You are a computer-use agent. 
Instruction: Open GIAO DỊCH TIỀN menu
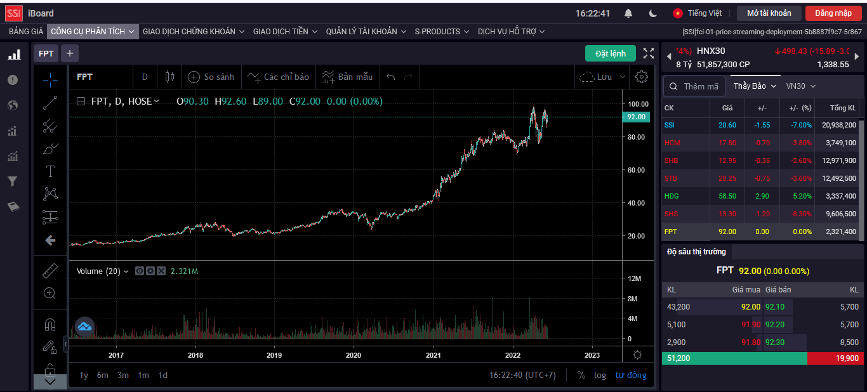[285, 31]
